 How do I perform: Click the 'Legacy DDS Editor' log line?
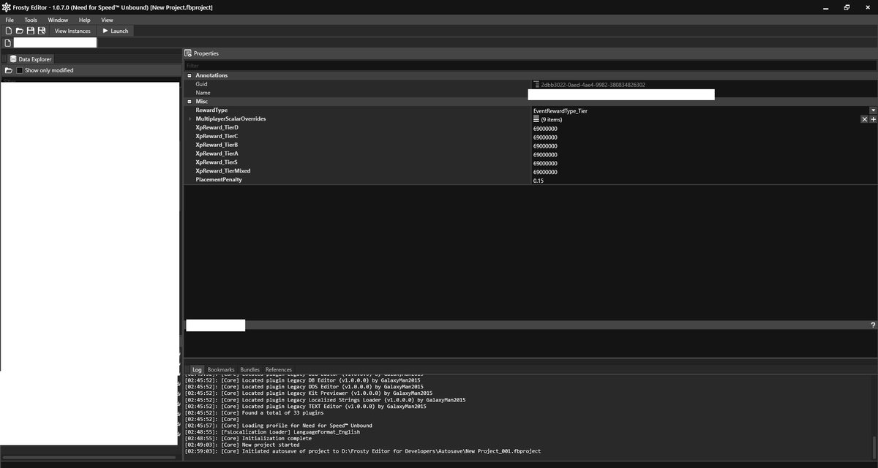304,387
